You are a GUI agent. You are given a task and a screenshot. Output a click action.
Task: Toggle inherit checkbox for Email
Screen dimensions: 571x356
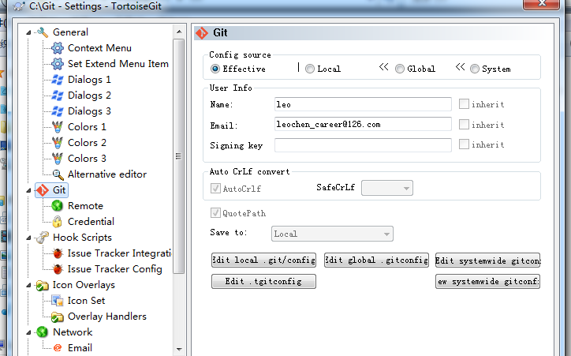tap(464, 124)
